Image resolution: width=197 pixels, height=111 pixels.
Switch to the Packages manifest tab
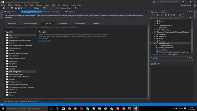[x=96, y=23]
